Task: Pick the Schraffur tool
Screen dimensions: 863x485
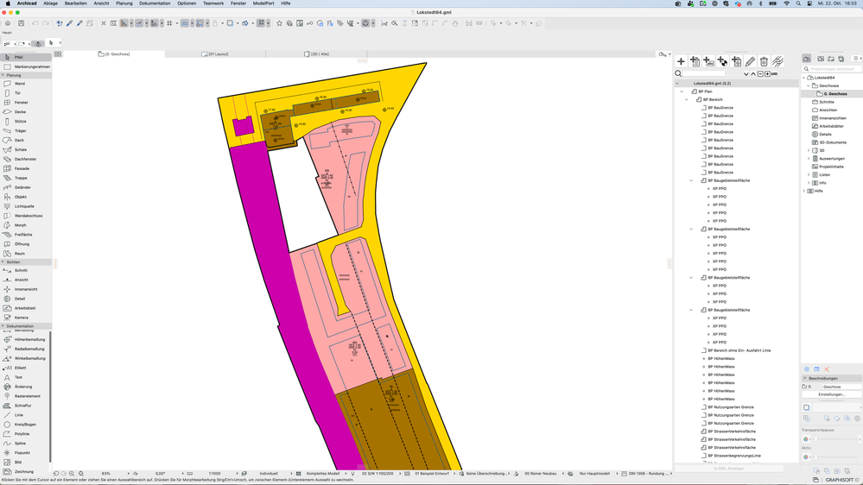Action: (22, 406)
